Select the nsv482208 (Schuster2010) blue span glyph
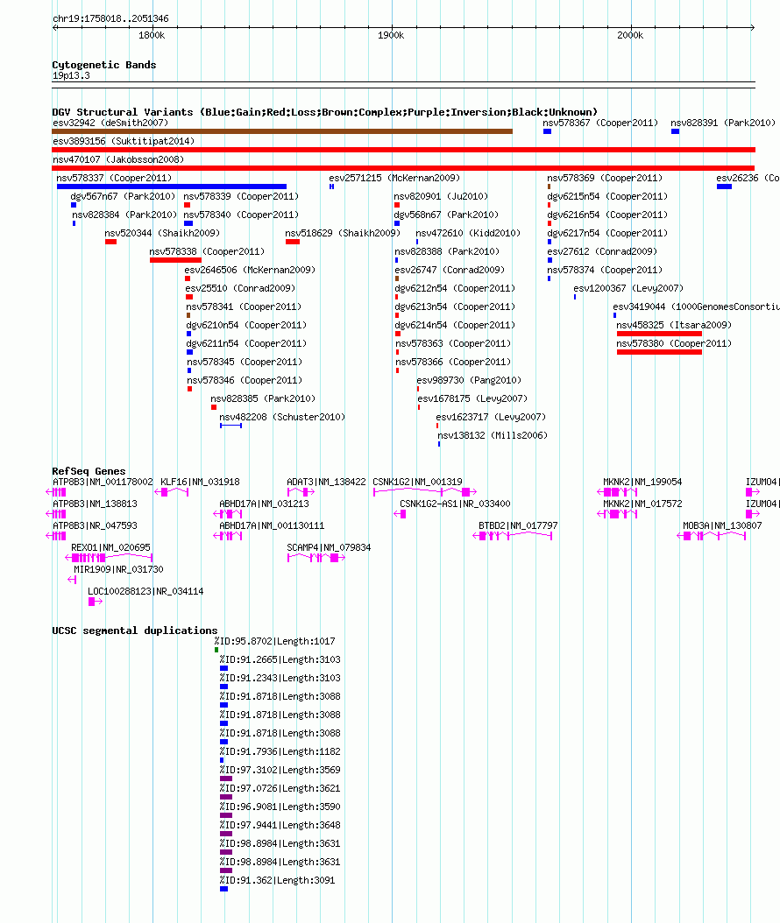This screenshot has width=780, height=923. pos(231,426)
